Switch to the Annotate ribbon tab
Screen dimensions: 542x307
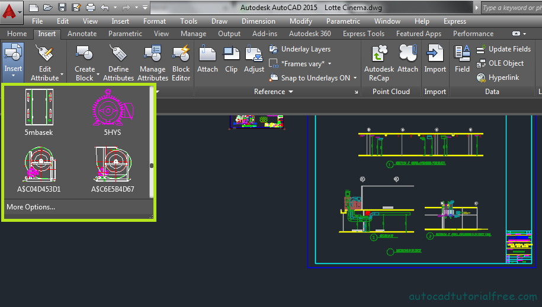[82, 34]
